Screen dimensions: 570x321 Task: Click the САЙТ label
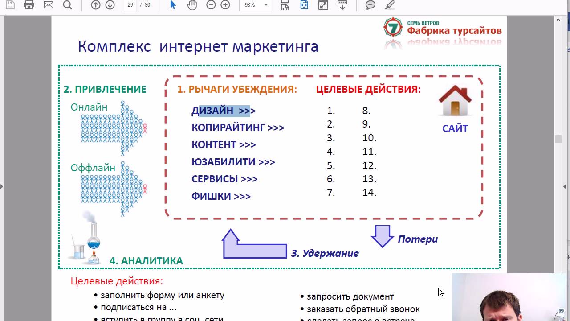tap(455, 128)
